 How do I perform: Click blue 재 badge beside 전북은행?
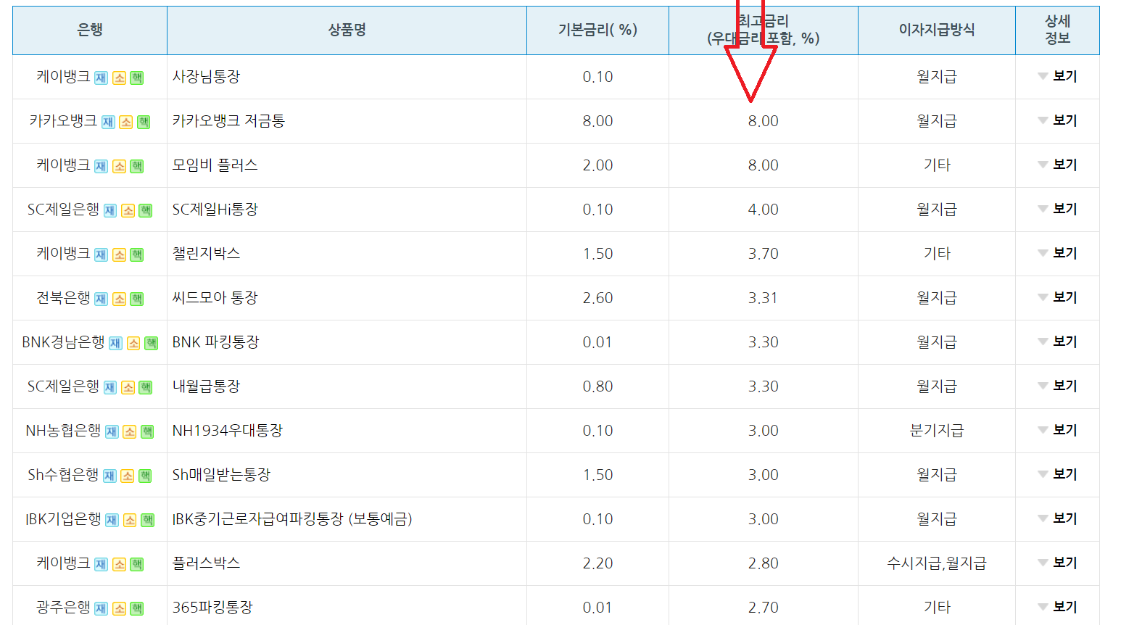click(x=101, y=299)
